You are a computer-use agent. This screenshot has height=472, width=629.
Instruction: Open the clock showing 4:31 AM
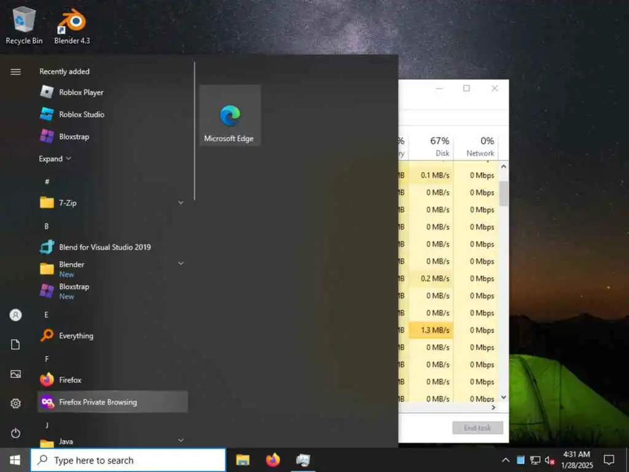point(577,460)
